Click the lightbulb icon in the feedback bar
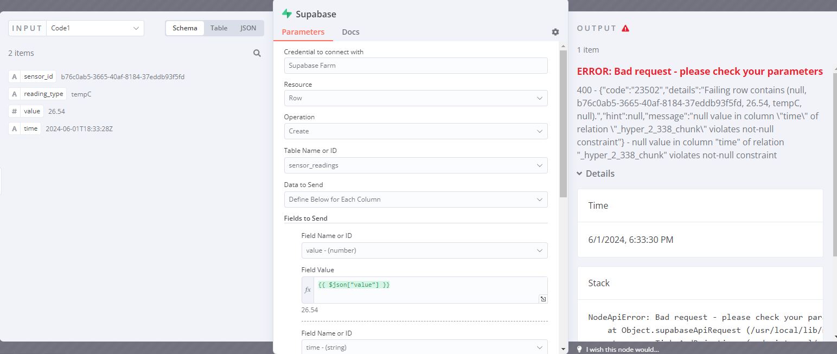The image size is (837, 354). click(579, 349)
